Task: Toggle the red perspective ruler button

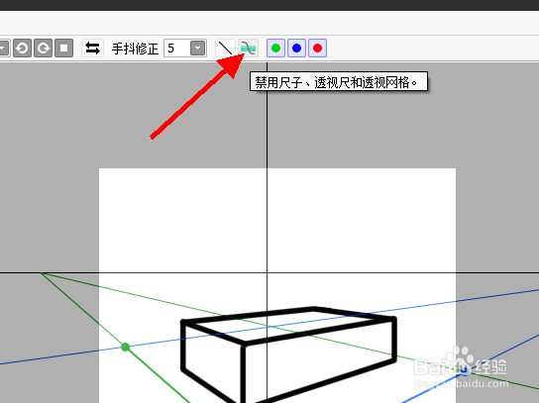Action: (318, 49)
